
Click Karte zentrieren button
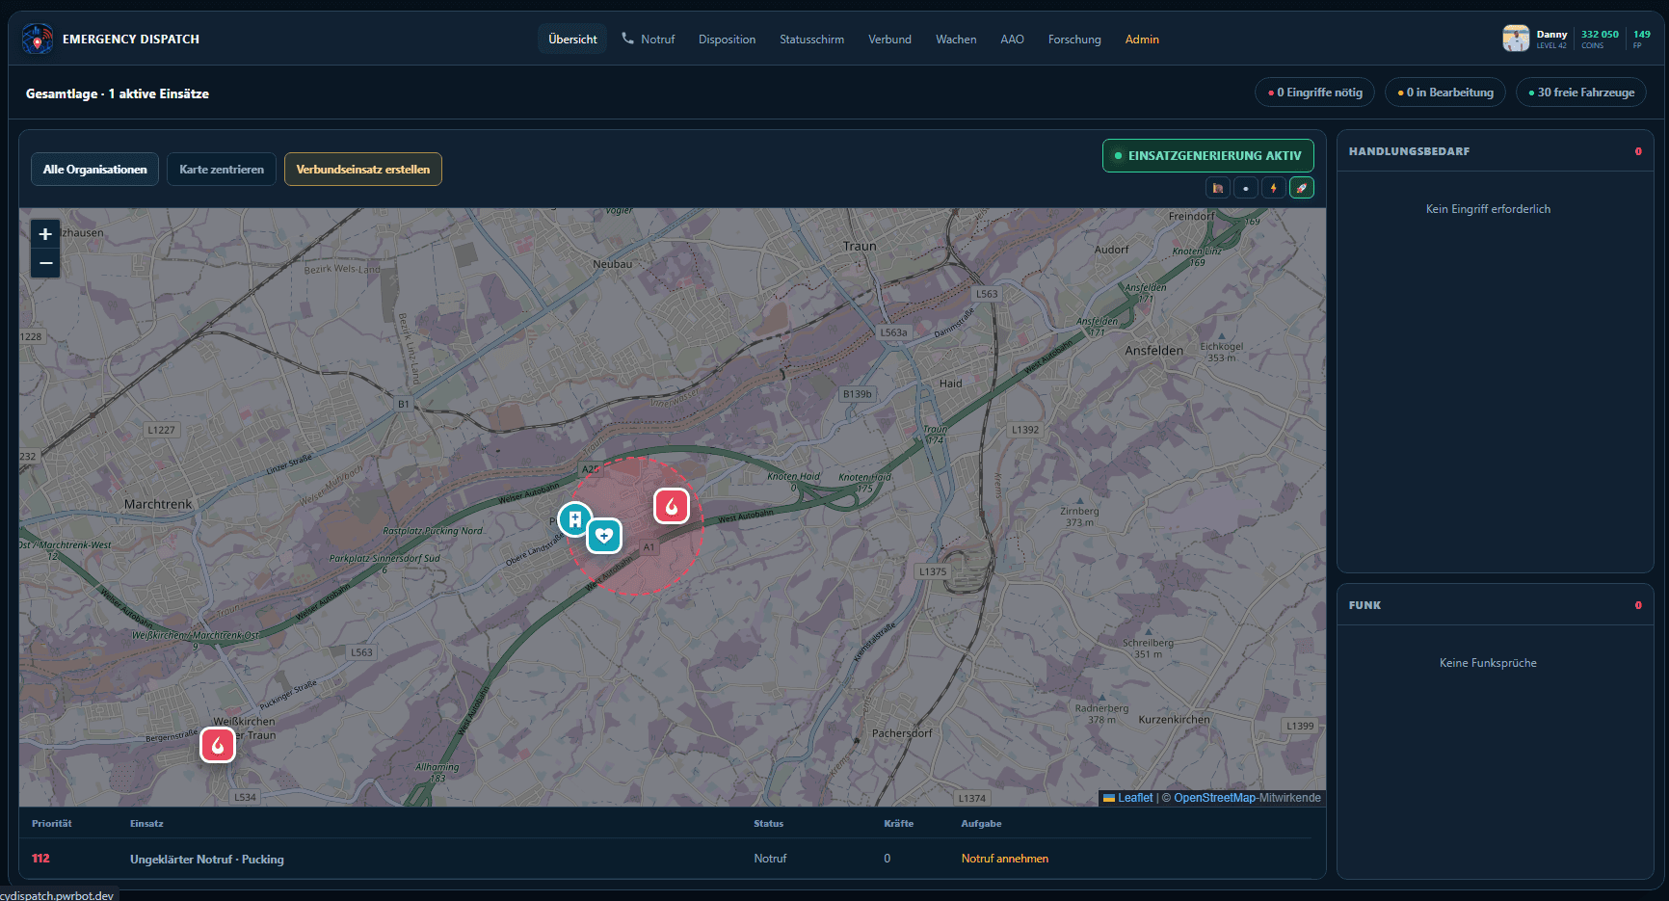[x=222, y=169]
